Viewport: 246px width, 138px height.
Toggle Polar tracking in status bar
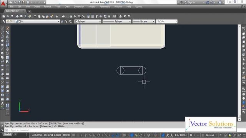click(x=99, y=135)
